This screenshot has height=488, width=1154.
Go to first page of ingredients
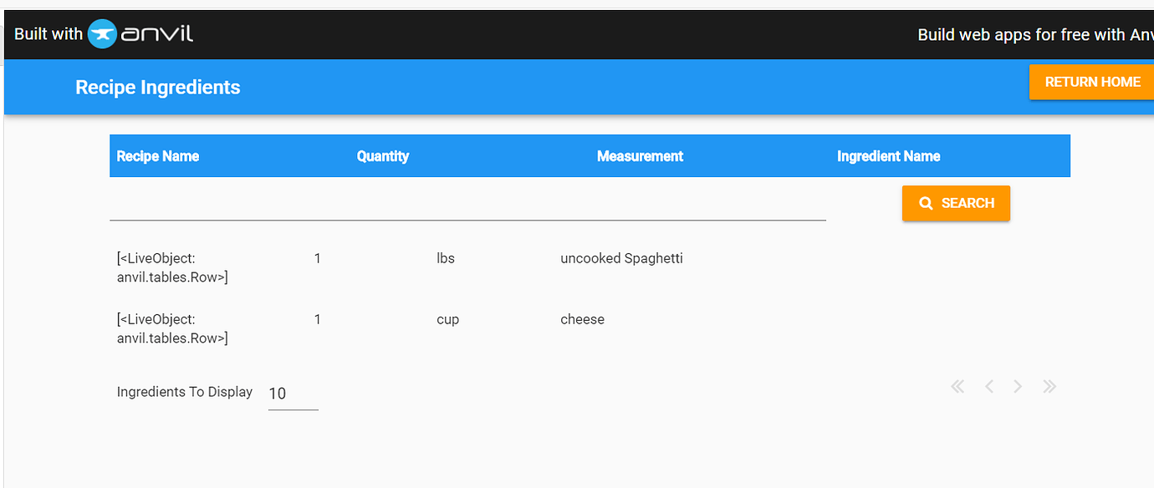[x=958, y=386]
